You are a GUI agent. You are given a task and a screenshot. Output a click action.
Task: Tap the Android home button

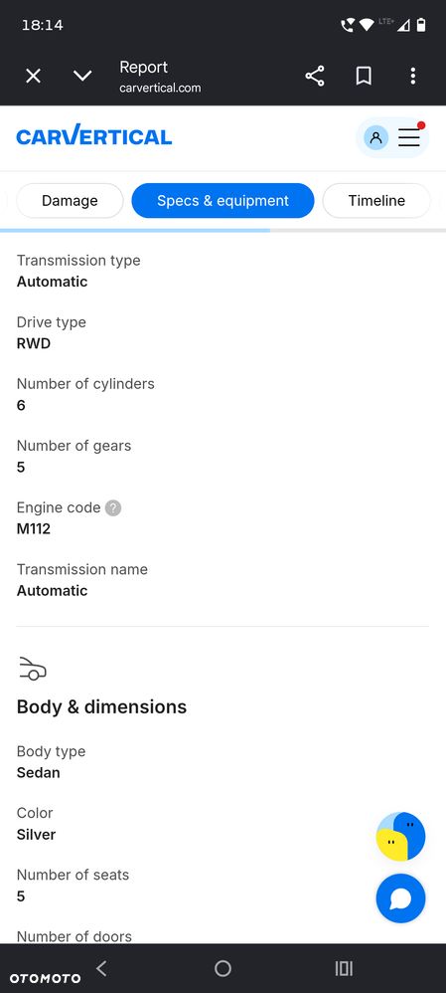(x=223, y=968)
